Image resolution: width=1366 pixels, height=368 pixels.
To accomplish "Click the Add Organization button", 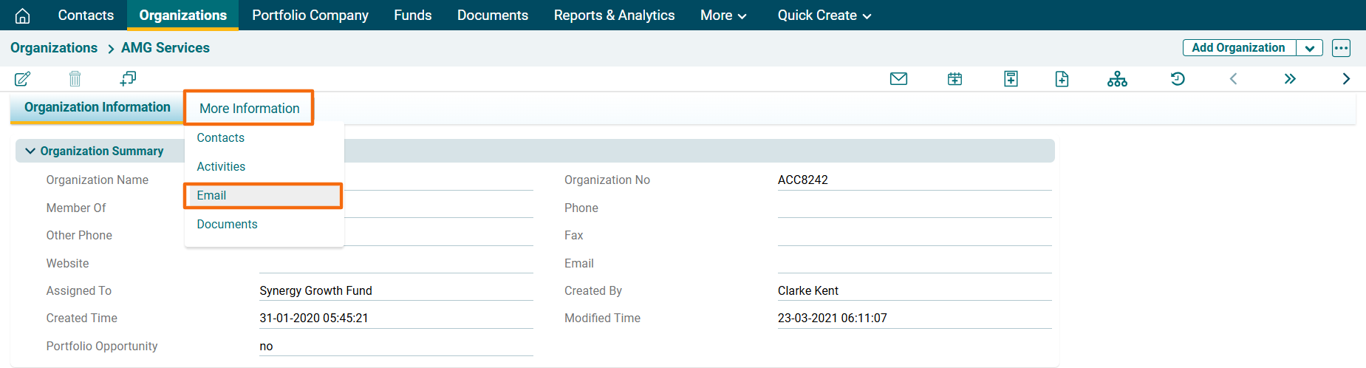I will 1238,48.
